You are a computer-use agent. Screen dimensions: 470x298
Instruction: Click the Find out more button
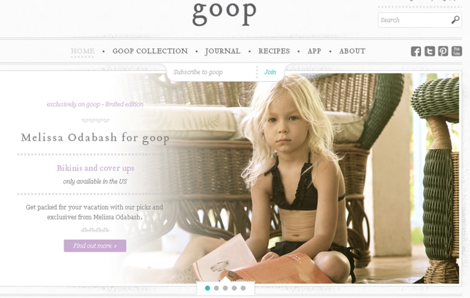[95, 246]
